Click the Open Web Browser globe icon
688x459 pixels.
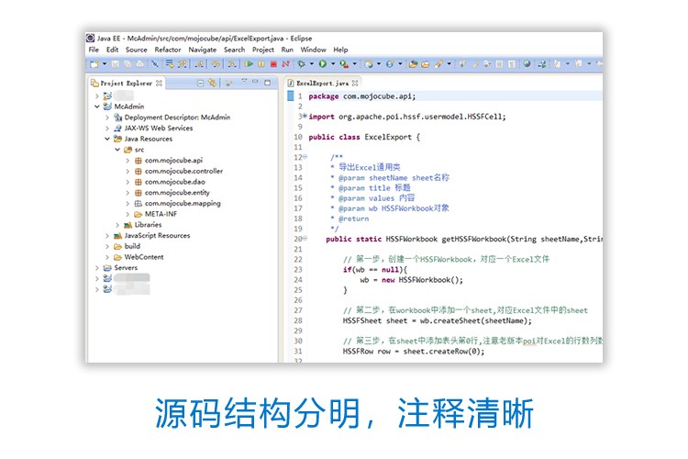point(527,63)
